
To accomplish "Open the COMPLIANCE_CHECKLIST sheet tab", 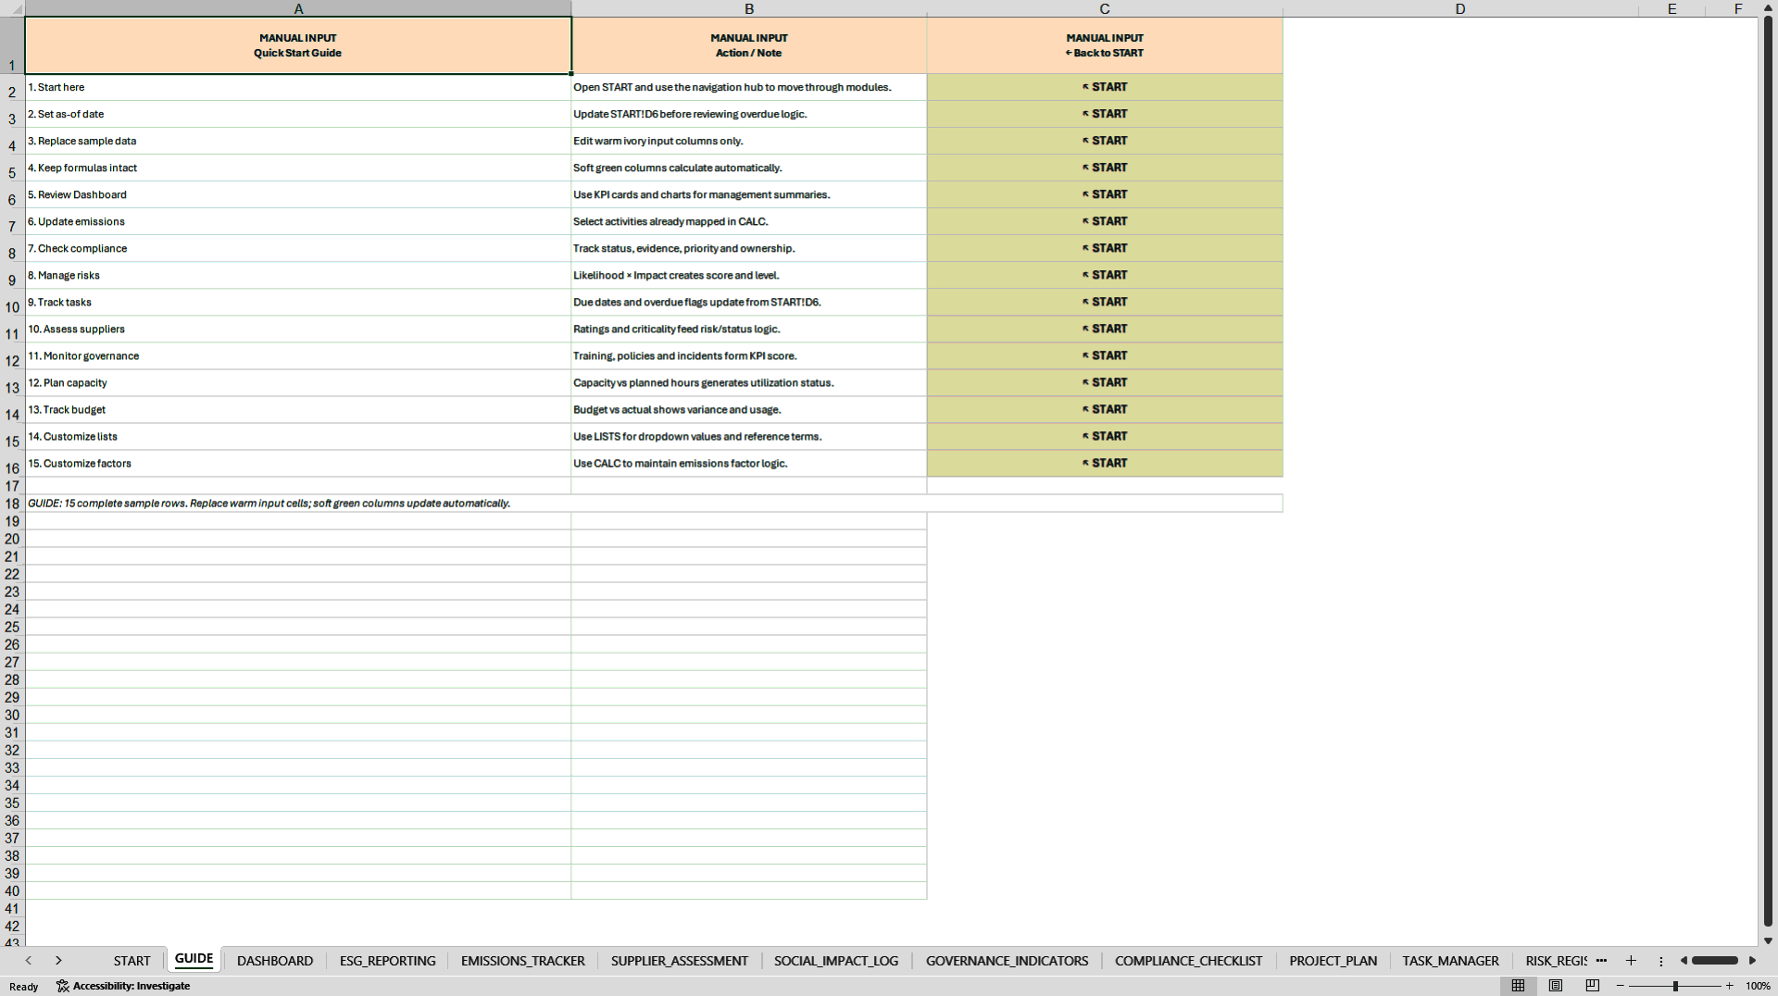I will (x=1188, y=961).
